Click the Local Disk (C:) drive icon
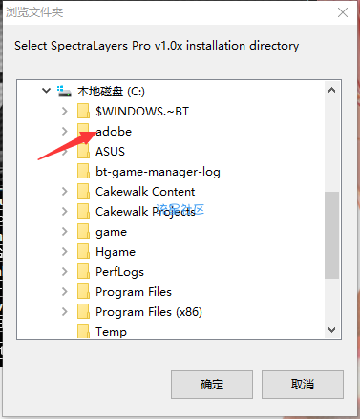 click(x=64, y=92)
